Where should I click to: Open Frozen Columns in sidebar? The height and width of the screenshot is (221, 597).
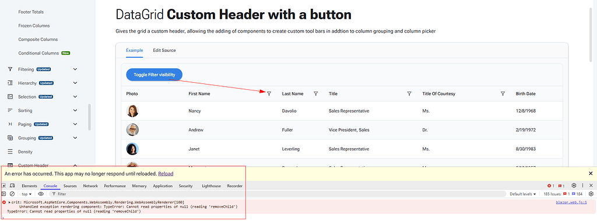[x=34, y=26]
